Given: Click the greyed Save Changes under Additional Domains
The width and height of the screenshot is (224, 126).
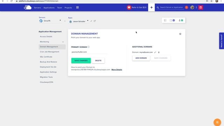Looking at the screenshot, I should click(161, 58).
